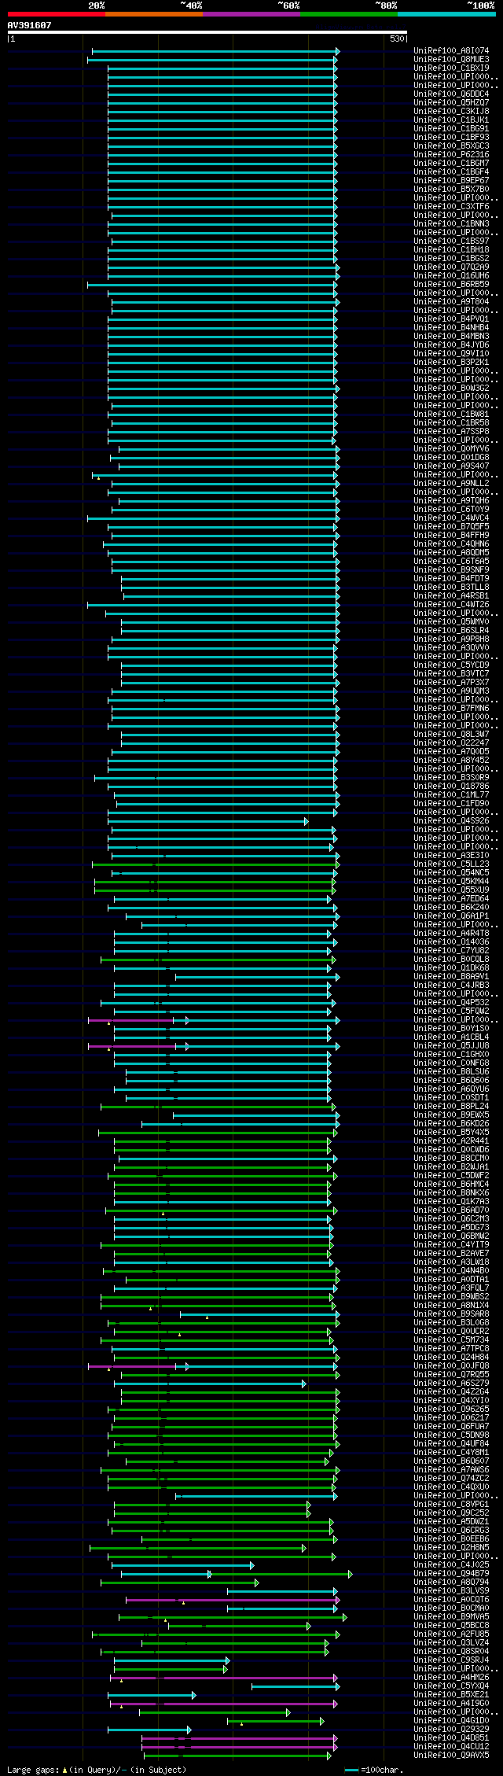Select the UniRef100_B9MVA5 label
503x1776 pixels.
point(451,1616)
